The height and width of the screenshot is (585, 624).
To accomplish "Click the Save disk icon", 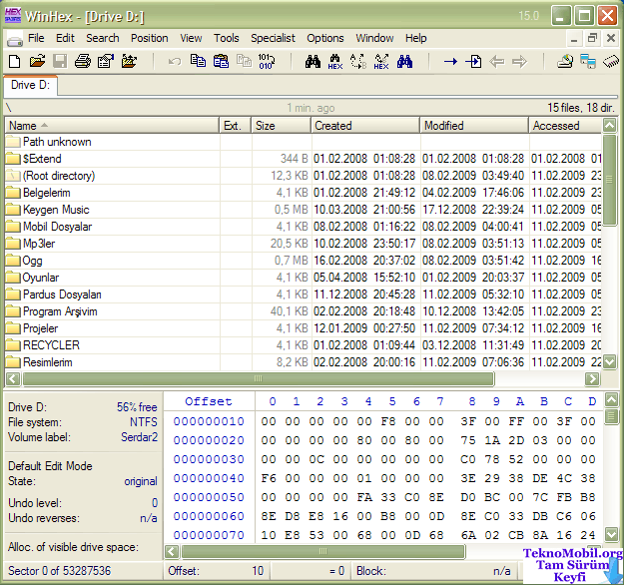I will [60, 62].
